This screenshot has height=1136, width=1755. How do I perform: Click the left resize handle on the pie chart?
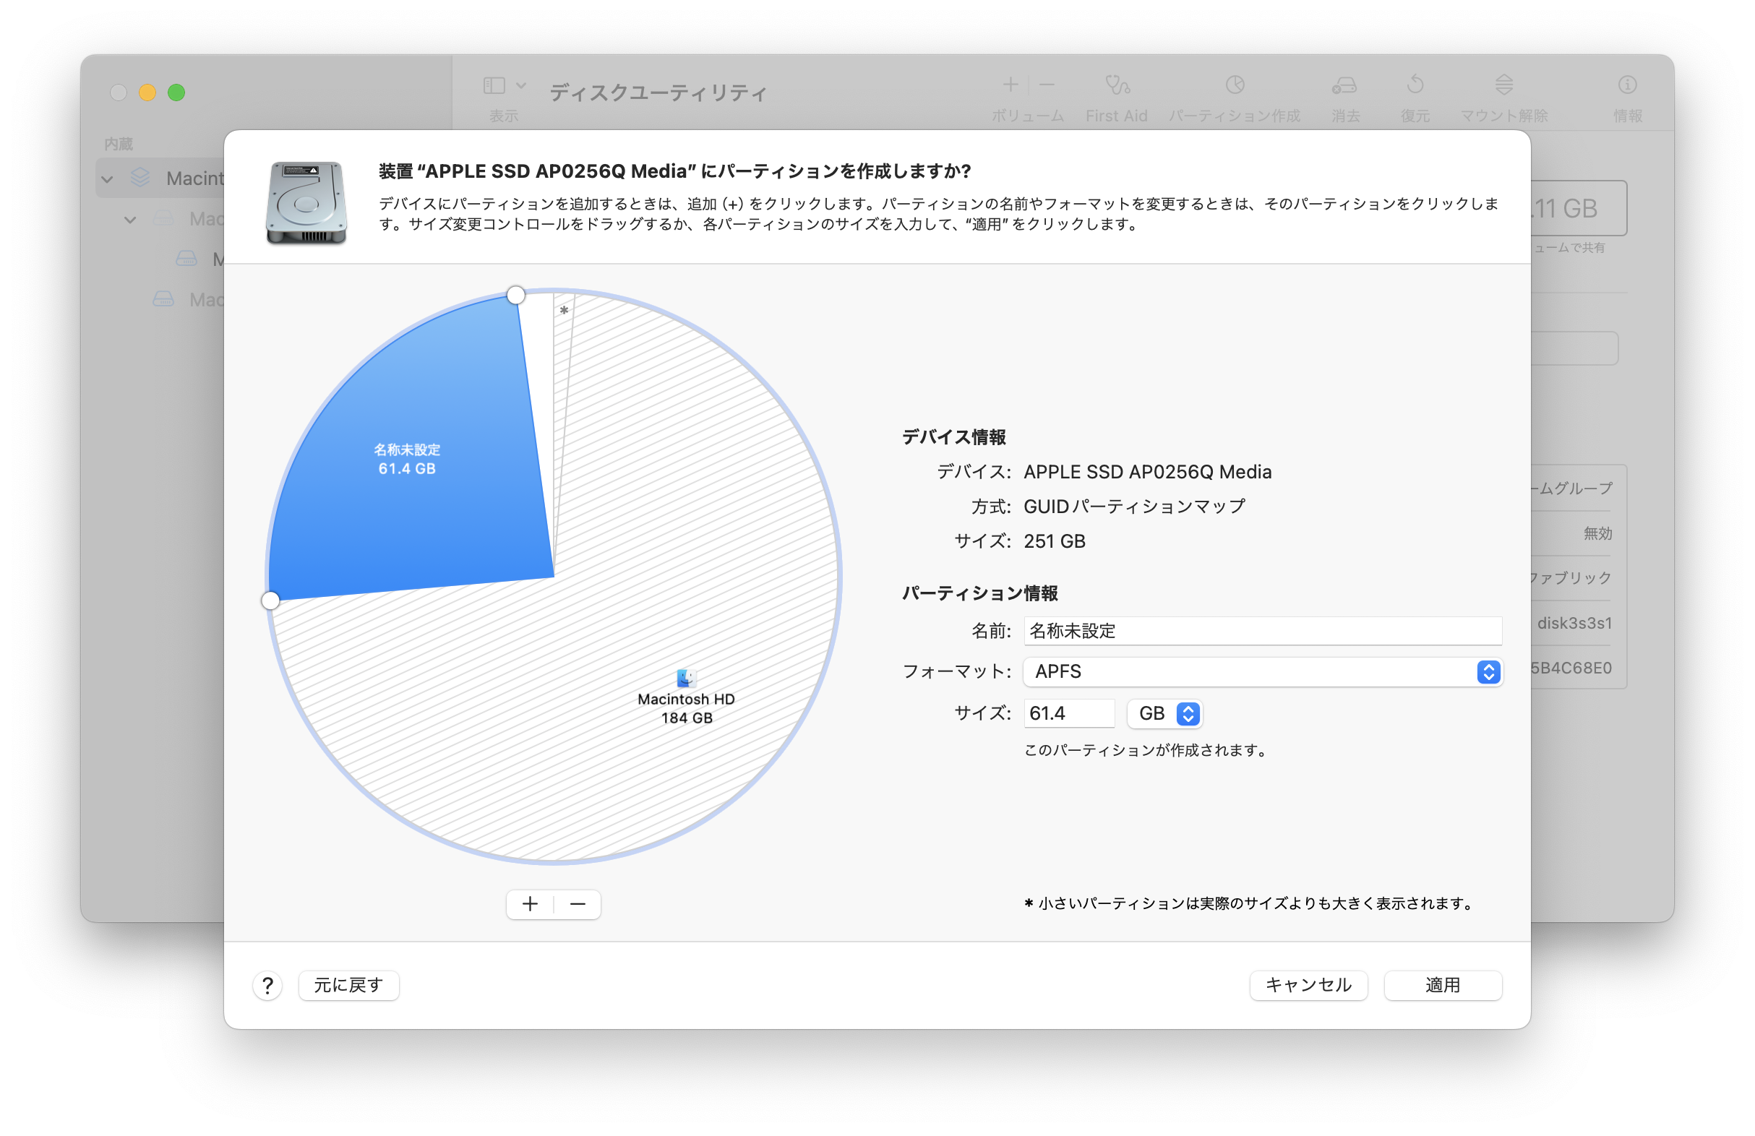pos(270,601)
